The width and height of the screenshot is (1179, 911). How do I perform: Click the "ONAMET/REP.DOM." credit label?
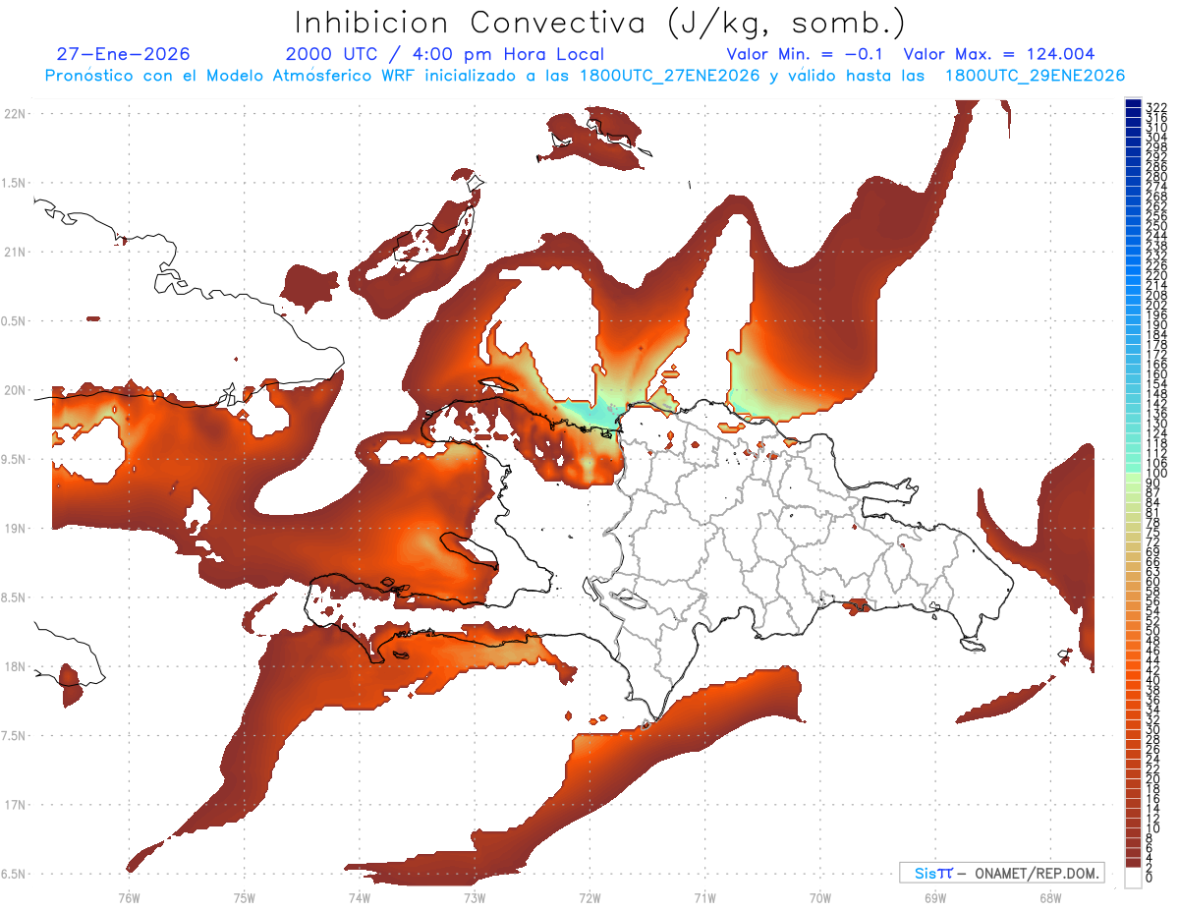[1038, 873]
